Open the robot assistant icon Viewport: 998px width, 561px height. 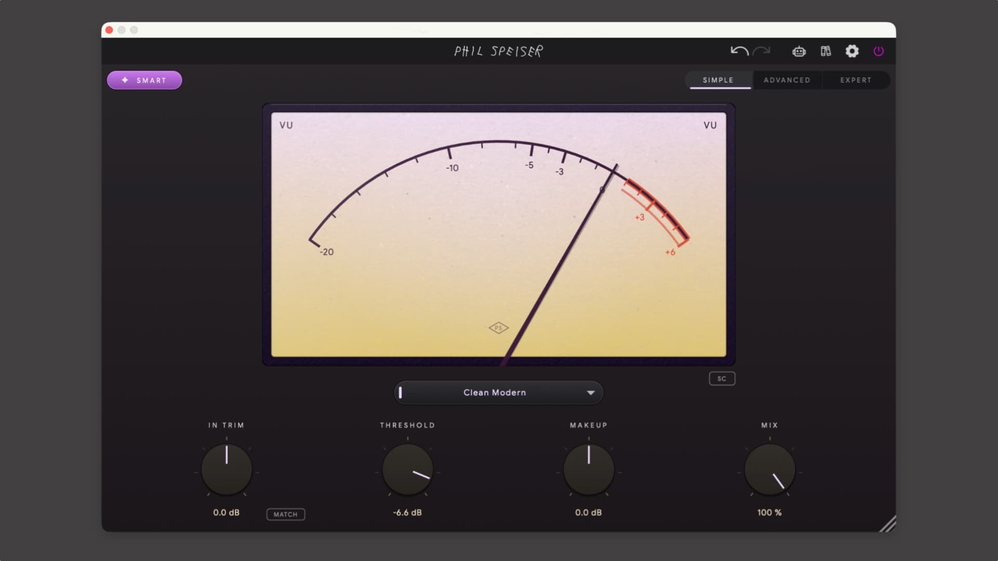coord(799,51)
